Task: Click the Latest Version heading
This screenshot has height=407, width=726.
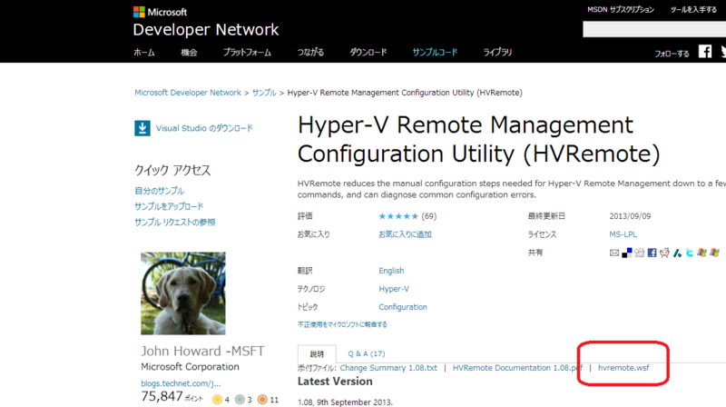Action: 335,382
